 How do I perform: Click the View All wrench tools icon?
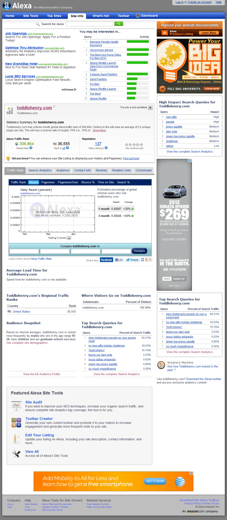(x=16, y=454)
